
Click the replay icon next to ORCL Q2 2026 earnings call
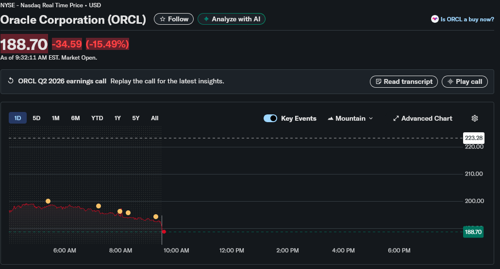pyautogui.click(x=11, y=81)
